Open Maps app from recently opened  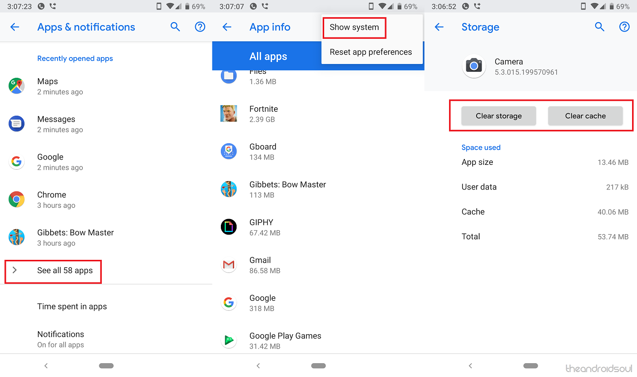pyautogui.click(x=48, y=86)
